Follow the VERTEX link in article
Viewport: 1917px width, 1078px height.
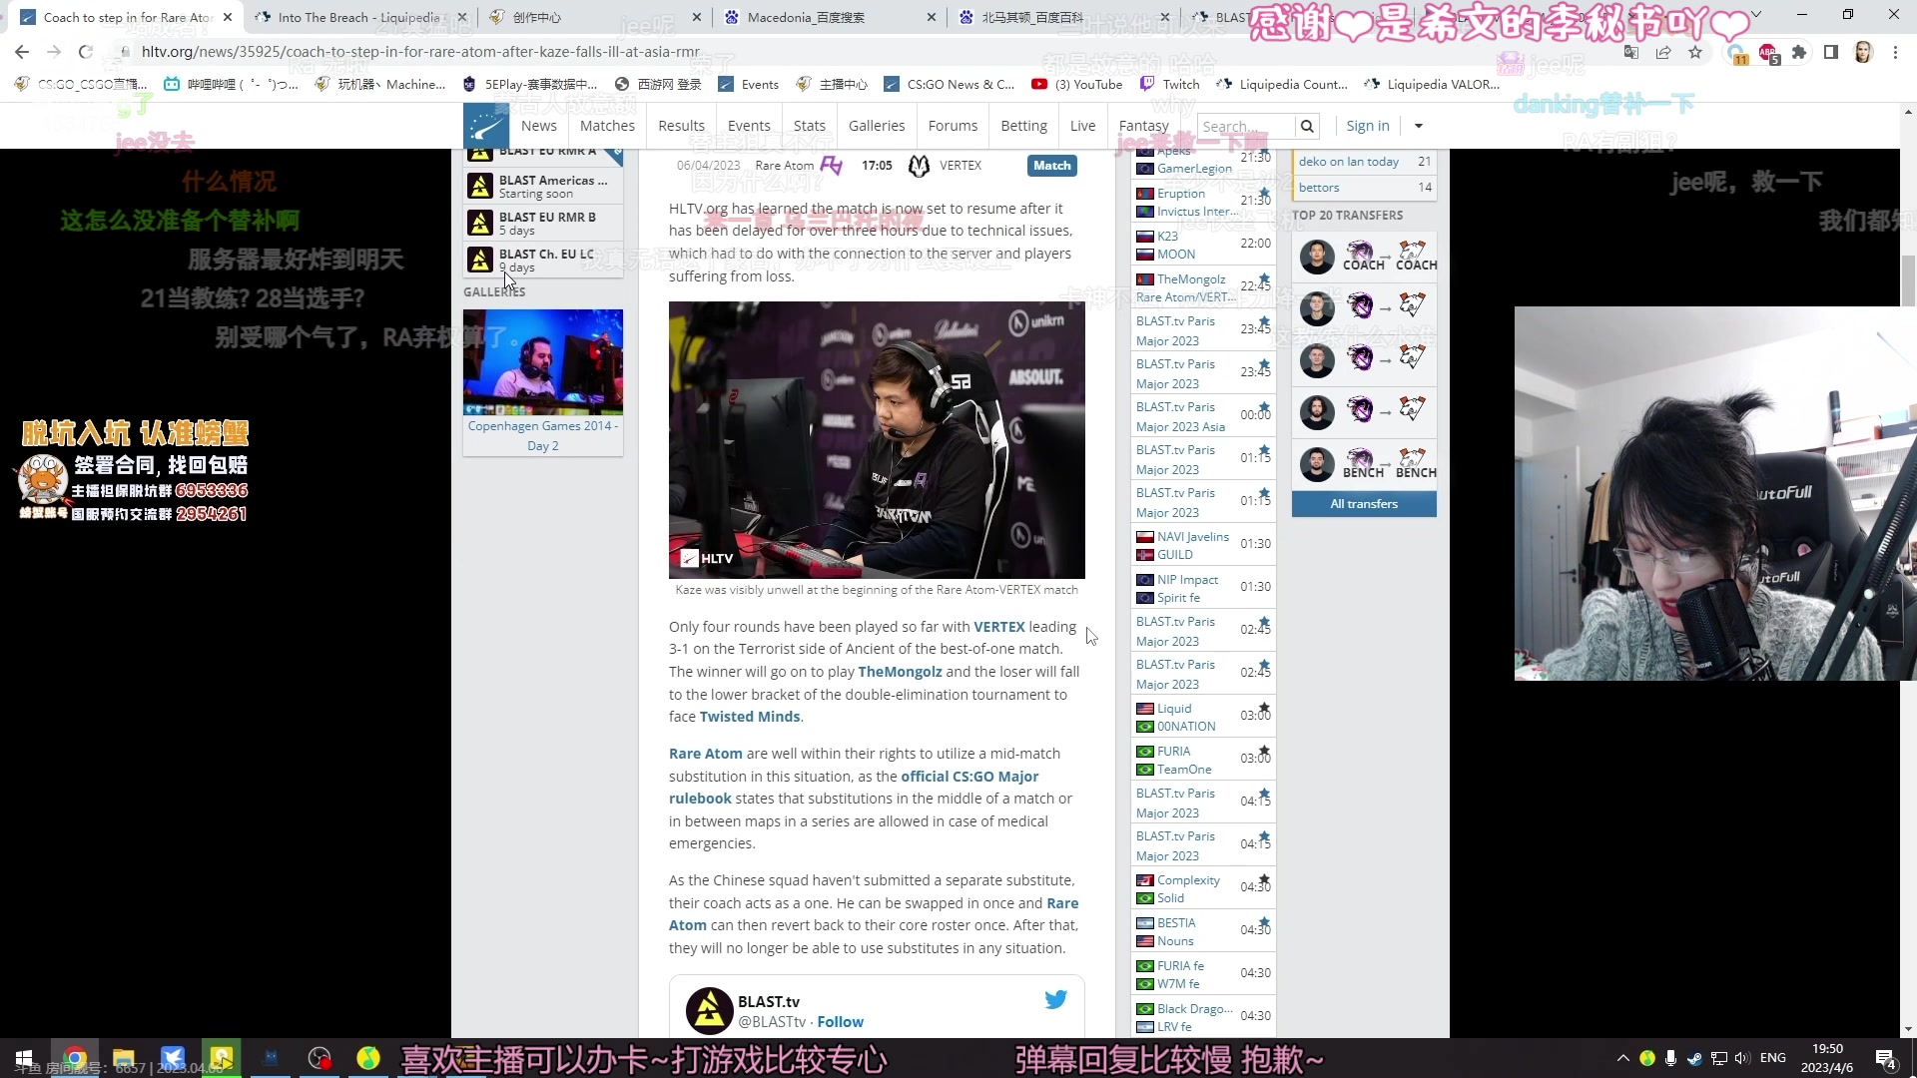[x=998, y=627]
